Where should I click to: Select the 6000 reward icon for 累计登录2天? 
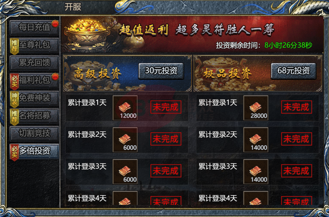[x=125, y=140]
